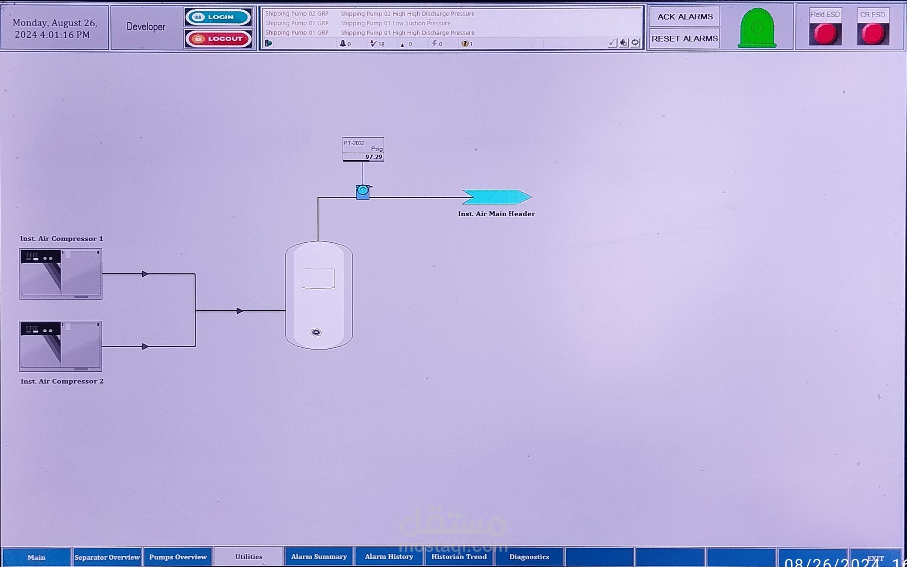Click the bell alarm count icon
907x567 pixels.
click(x=342, y=44)
